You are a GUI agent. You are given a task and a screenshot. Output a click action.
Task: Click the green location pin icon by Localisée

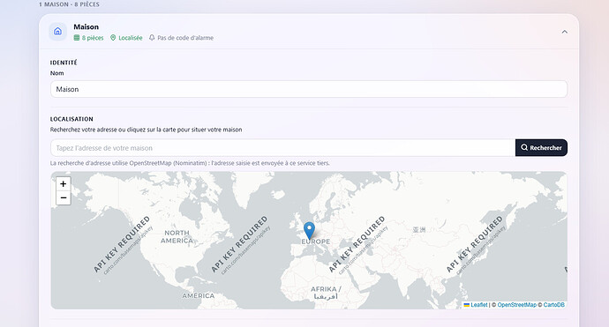(113, 38)
